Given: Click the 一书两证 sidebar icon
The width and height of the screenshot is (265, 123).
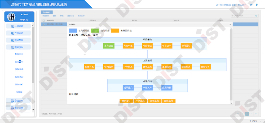Looking at the screenshot, I should (12, 26).
